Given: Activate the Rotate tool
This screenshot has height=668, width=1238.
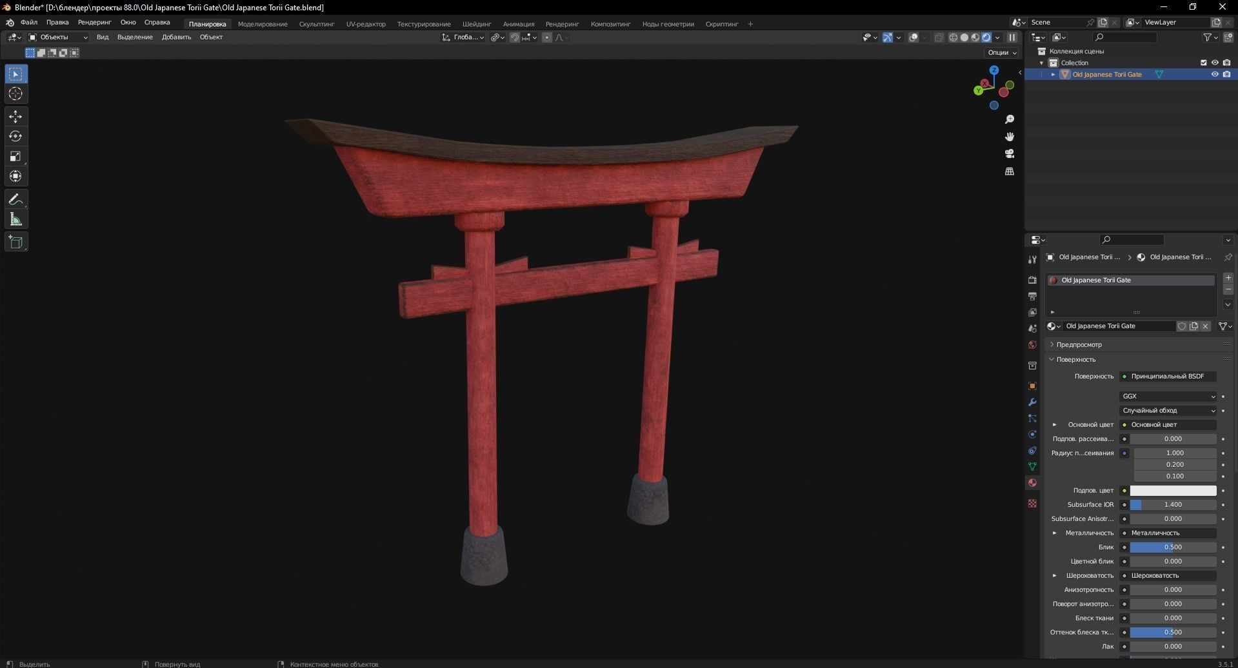Looking at the screenshot, I should (15, 136).
